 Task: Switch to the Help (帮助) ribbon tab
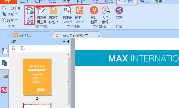coord(144,1)
